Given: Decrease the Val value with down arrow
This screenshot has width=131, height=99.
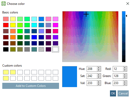Looking at the screenshot, I should click(x=99, y=84).
